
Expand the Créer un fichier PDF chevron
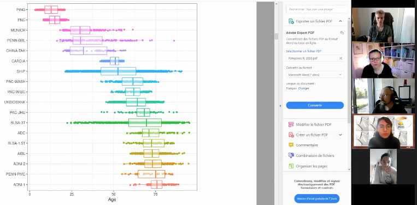(340, 135)
